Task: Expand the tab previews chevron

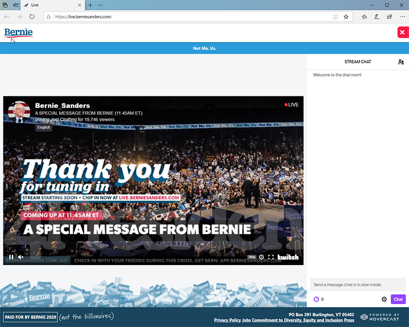Action: 101,5
